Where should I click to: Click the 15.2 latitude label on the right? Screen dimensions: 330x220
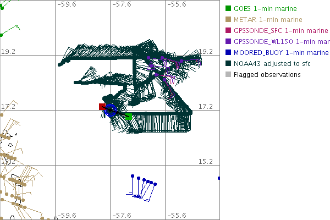click(205, 162)
